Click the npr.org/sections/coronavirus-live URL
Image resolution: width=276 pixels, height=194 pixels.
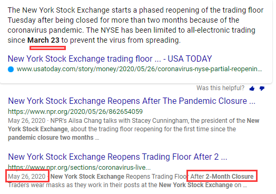(x=80, y=167)
